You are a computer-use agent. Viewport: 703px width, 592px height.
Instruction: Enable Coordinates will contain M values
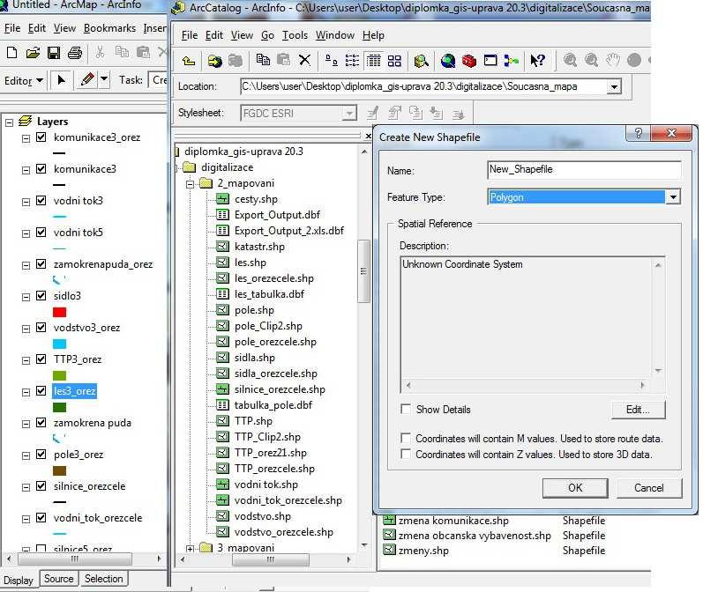click(406, 438)
